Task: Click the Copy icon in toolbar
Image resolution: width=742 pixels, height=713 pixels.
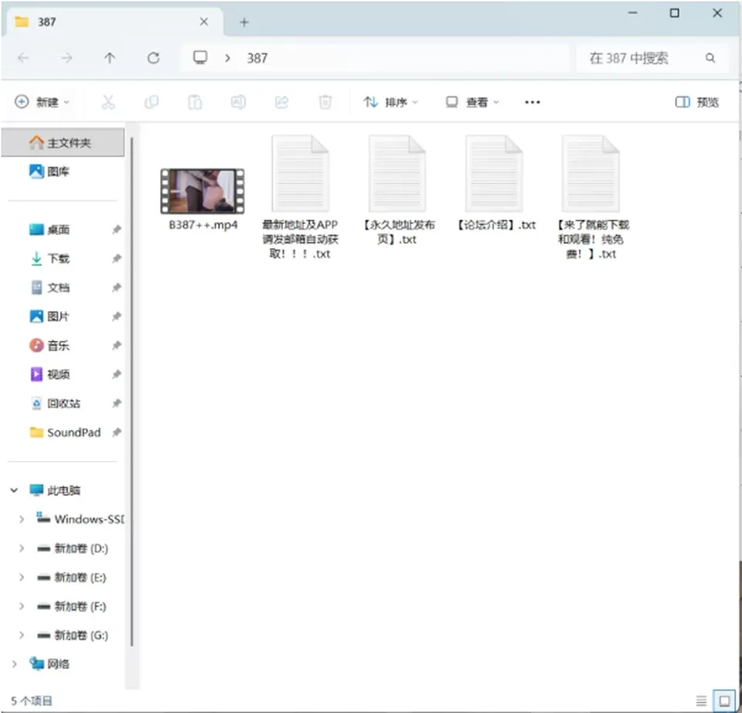Action: 151,102
